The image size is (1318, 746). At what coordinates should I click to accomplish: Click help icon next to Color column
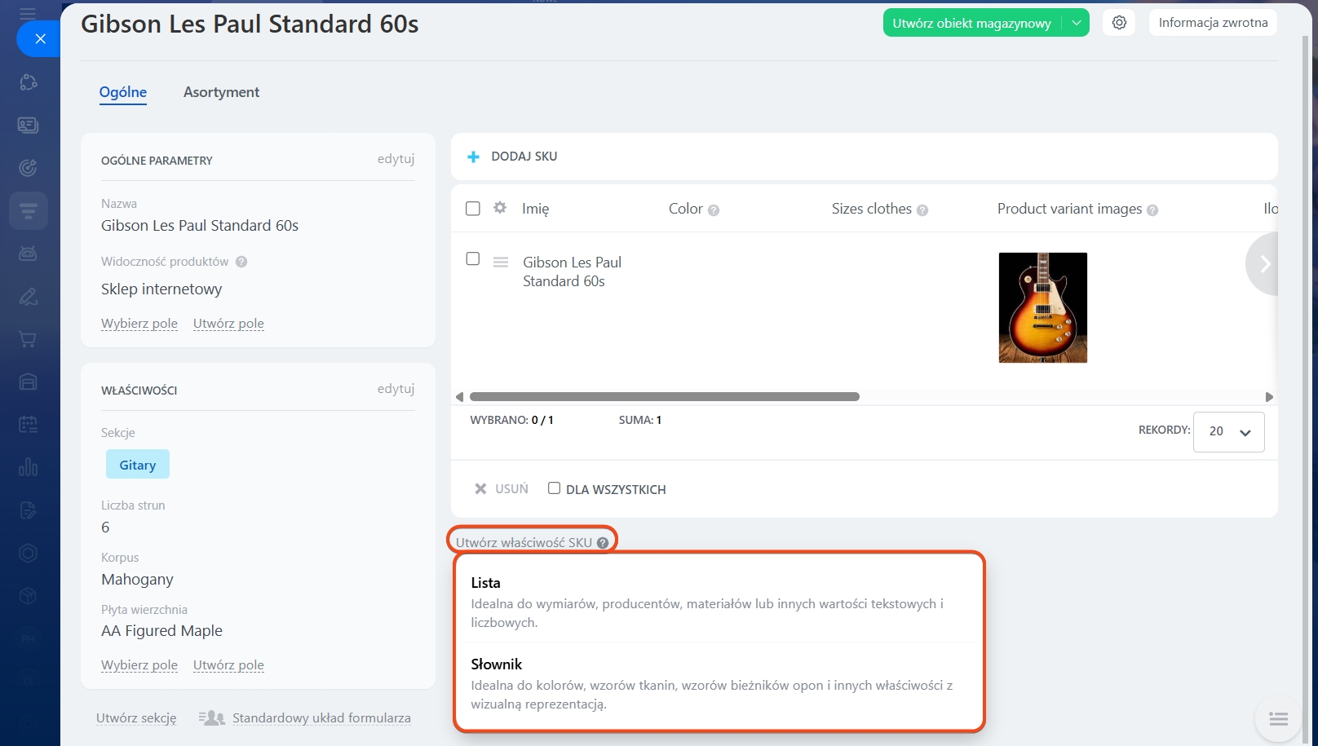point(714,210)
